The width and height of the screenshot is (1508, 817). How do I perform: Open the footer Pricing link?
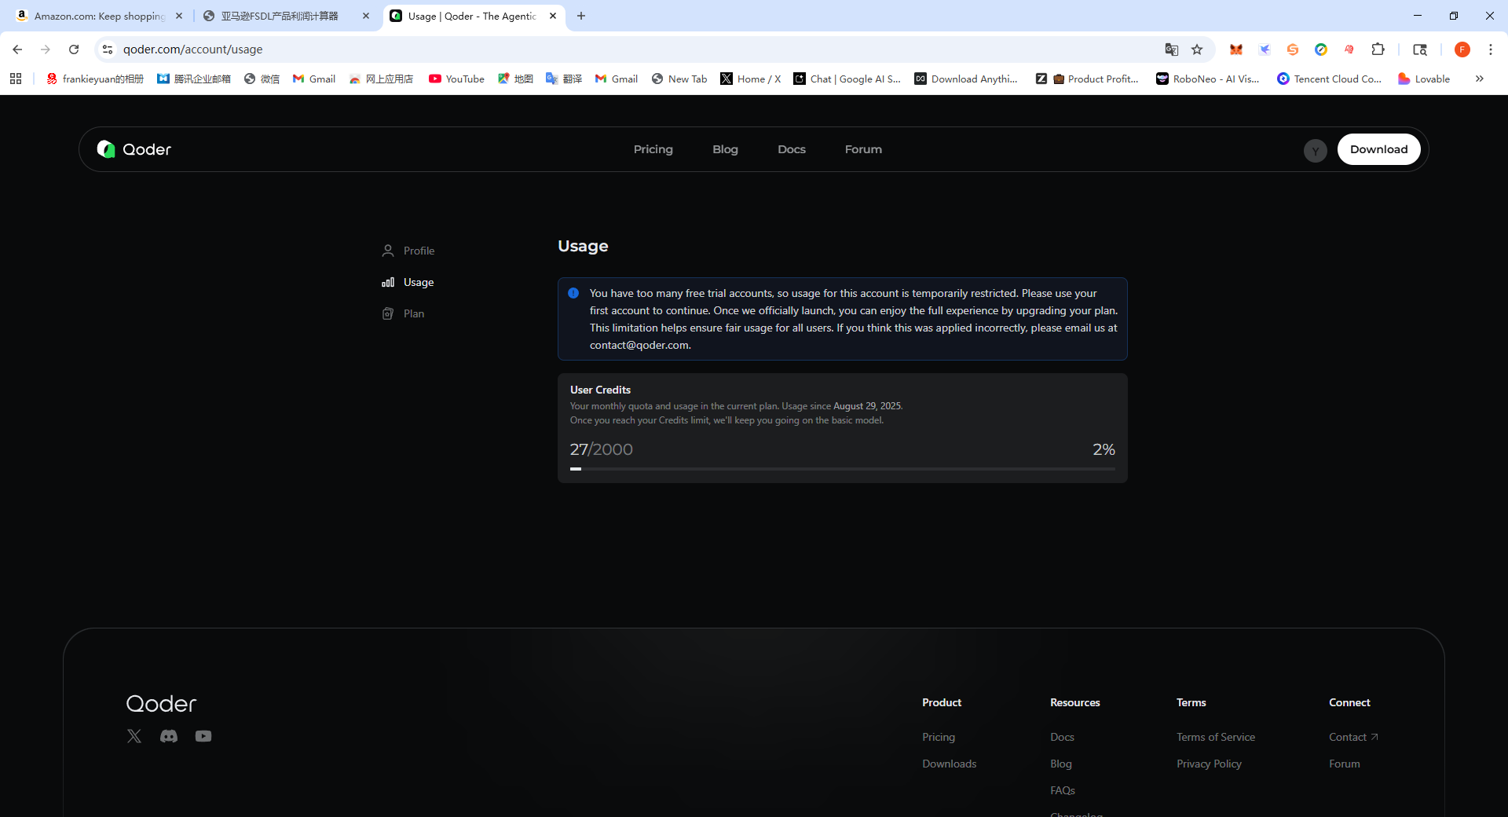939,737
